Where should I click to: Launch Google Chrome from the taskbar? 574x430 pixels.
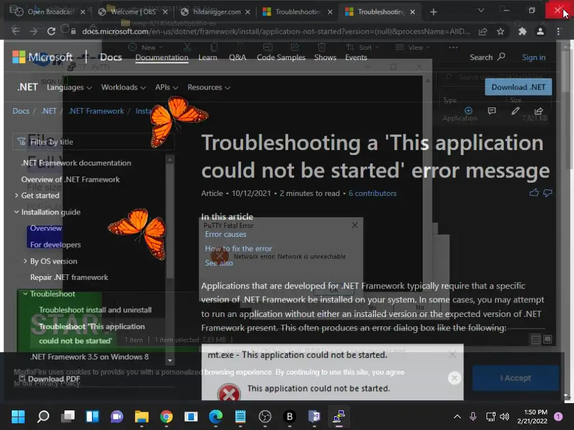(166, 416)
